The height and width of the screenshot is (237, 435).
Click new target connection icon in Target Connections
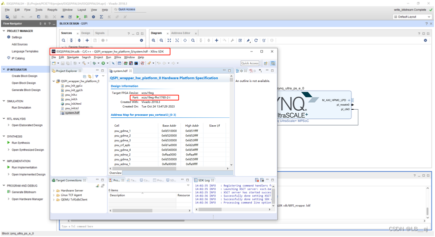pos(98,185)
